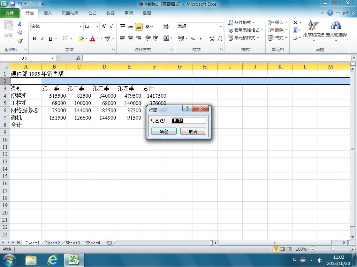Switch to the 数据 ribbon tab
The image size is (357, 267).
tap(111, 13)
